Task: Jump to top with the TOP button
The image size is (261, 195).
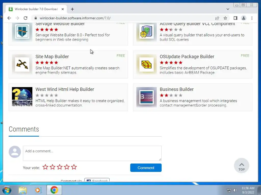Action: click(x=242, y=166)
